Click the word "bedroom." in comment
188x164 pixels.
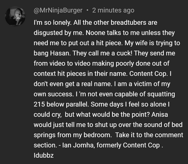98,135
